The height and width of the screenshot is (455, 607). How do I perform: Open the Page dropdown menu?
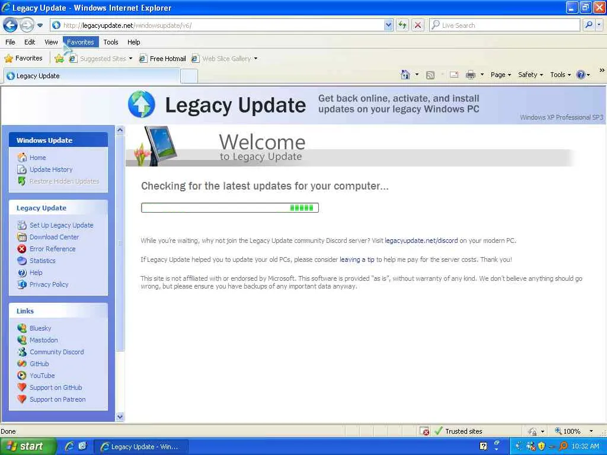click(501, 75)
